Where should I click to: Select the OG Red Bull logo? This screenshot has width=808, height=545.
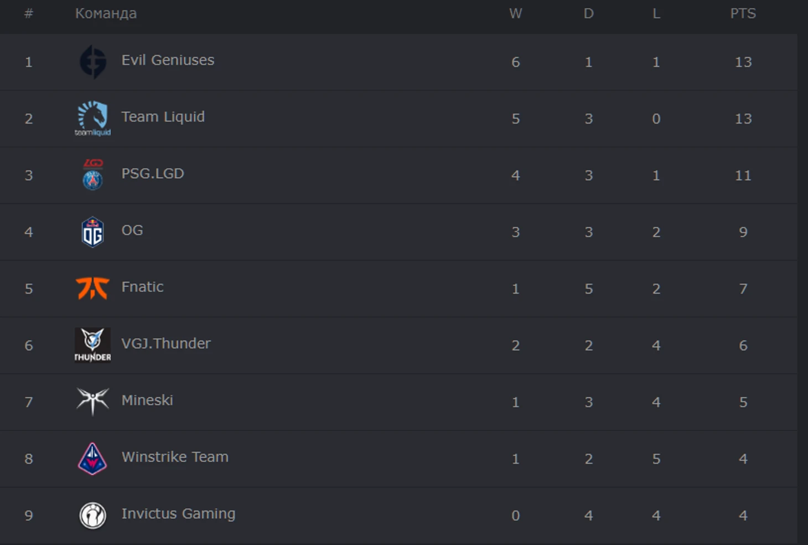(92, 232)
